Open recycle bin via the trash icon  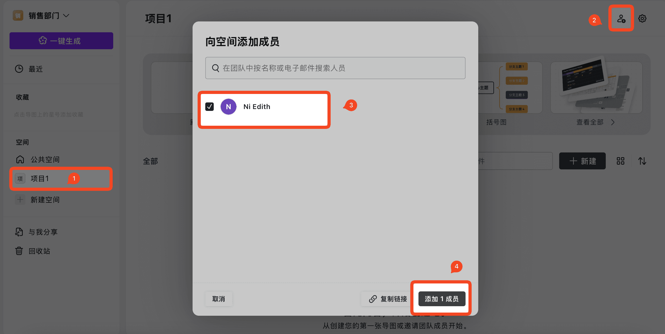pyautogui.click(x=19, y=251)
